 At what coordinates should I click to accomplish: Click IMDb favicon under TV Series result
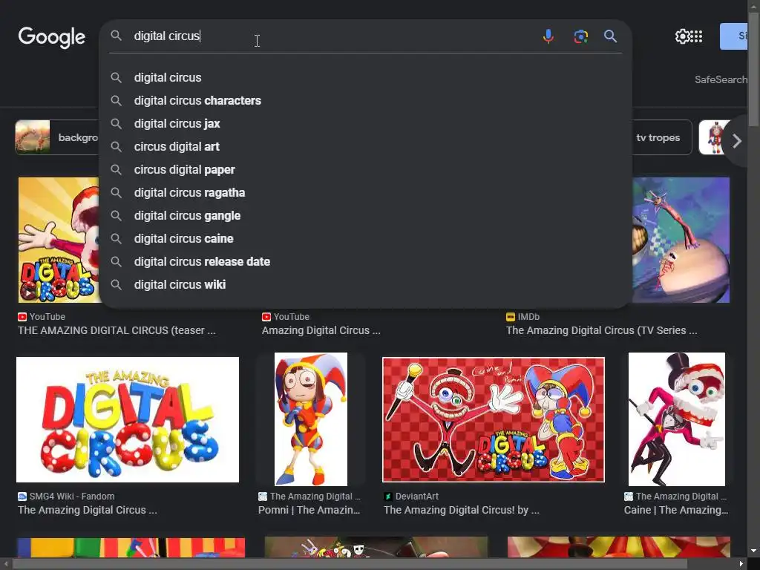click(x=511, y=317)
